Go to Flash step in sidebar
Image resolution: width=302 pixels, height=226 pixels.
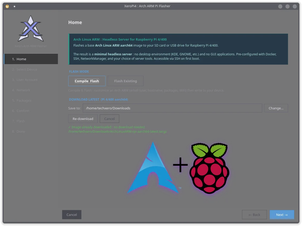pos(31,121)
